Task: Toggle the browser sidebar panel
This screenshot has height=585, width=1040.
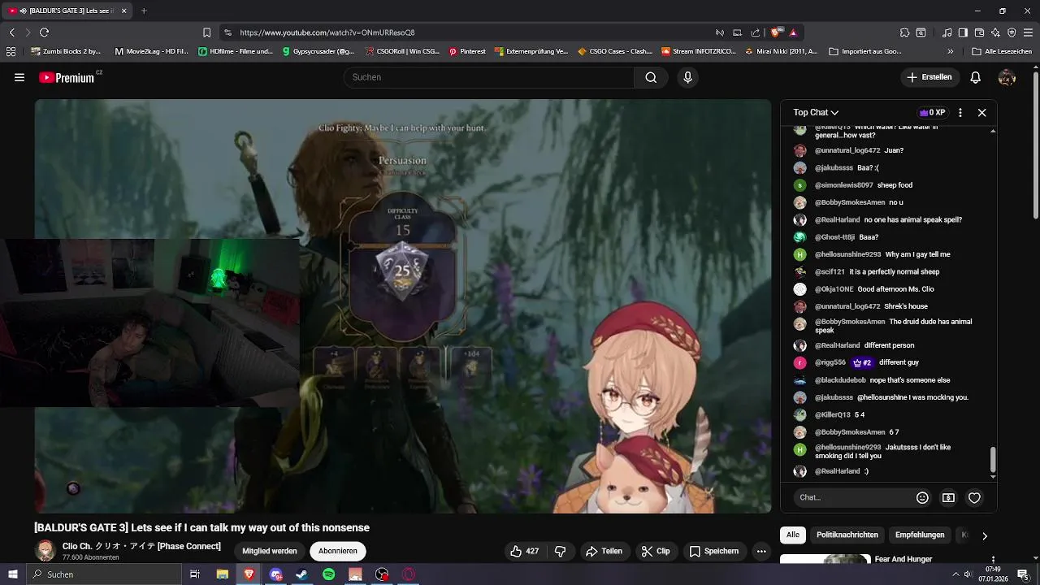Action: pos(963,32)
